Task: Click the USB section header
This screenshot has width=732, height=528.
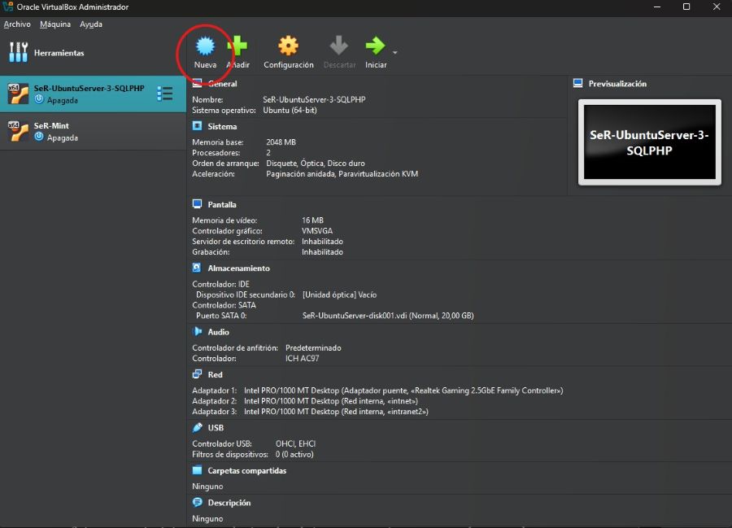Action: 216,428
